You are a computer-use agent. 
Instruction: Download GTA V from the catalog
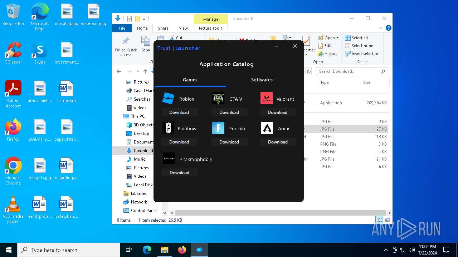(x=229, y=112)
